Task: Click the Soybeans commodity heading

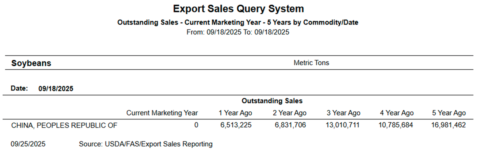Action: 31,63
